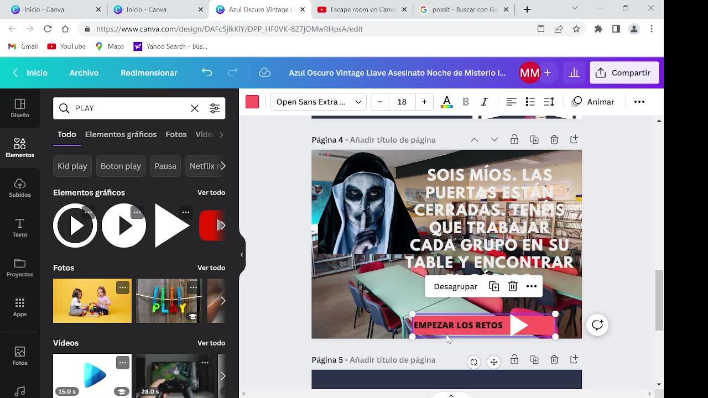Open the list formatting icon
Viewport: 708px width, 398px height.
530,102
